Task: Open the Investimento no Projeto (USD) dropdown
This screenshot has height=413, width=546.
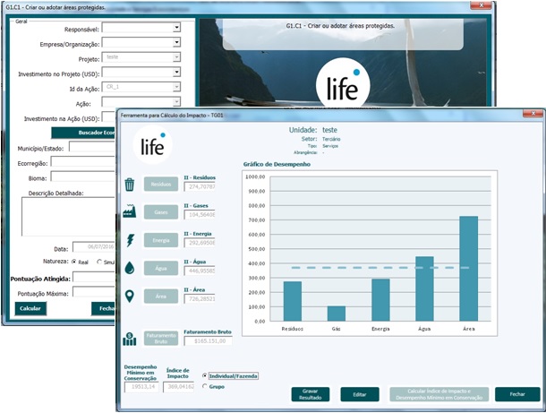Action: 177,73
